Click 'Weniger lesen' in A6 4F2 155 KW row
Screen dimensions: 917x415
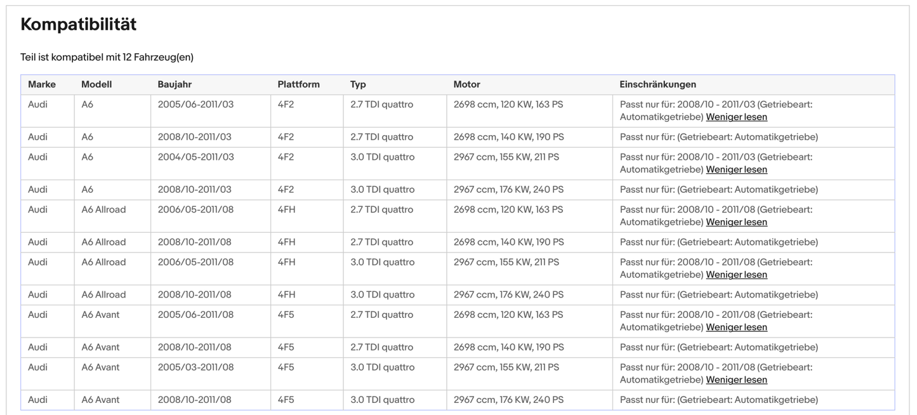[736, 170]
